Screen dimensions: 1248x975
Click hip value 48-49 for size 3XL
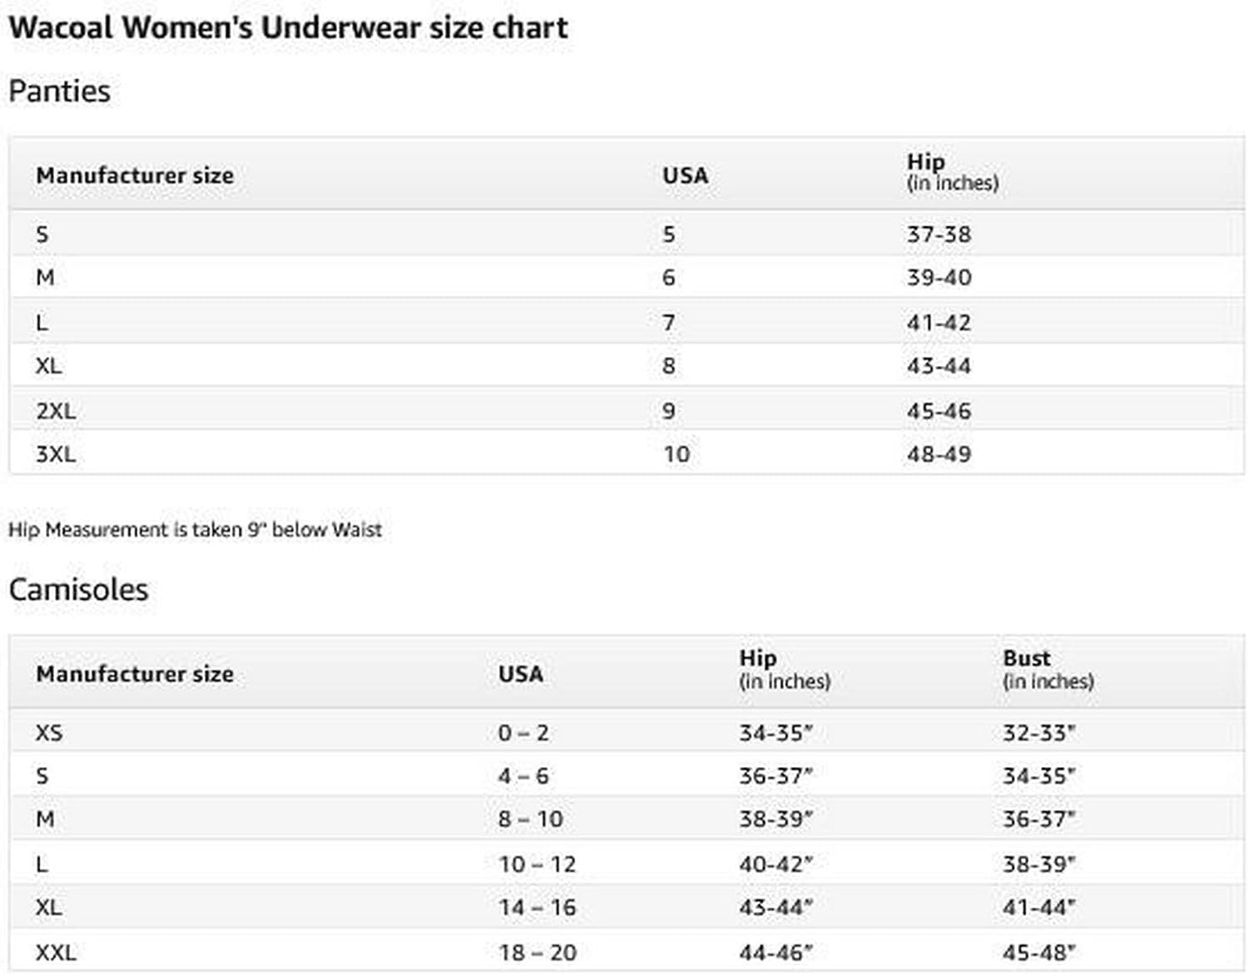coord(938,454)
